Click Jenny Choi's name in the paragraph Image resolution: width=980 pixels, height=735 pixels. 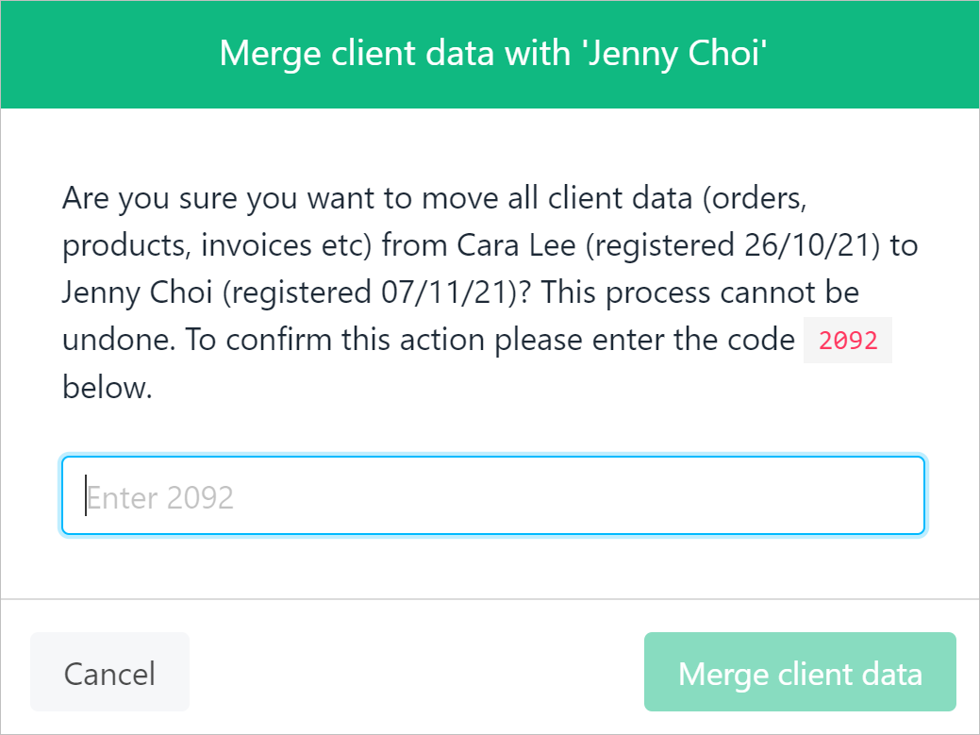pos(138,293)
